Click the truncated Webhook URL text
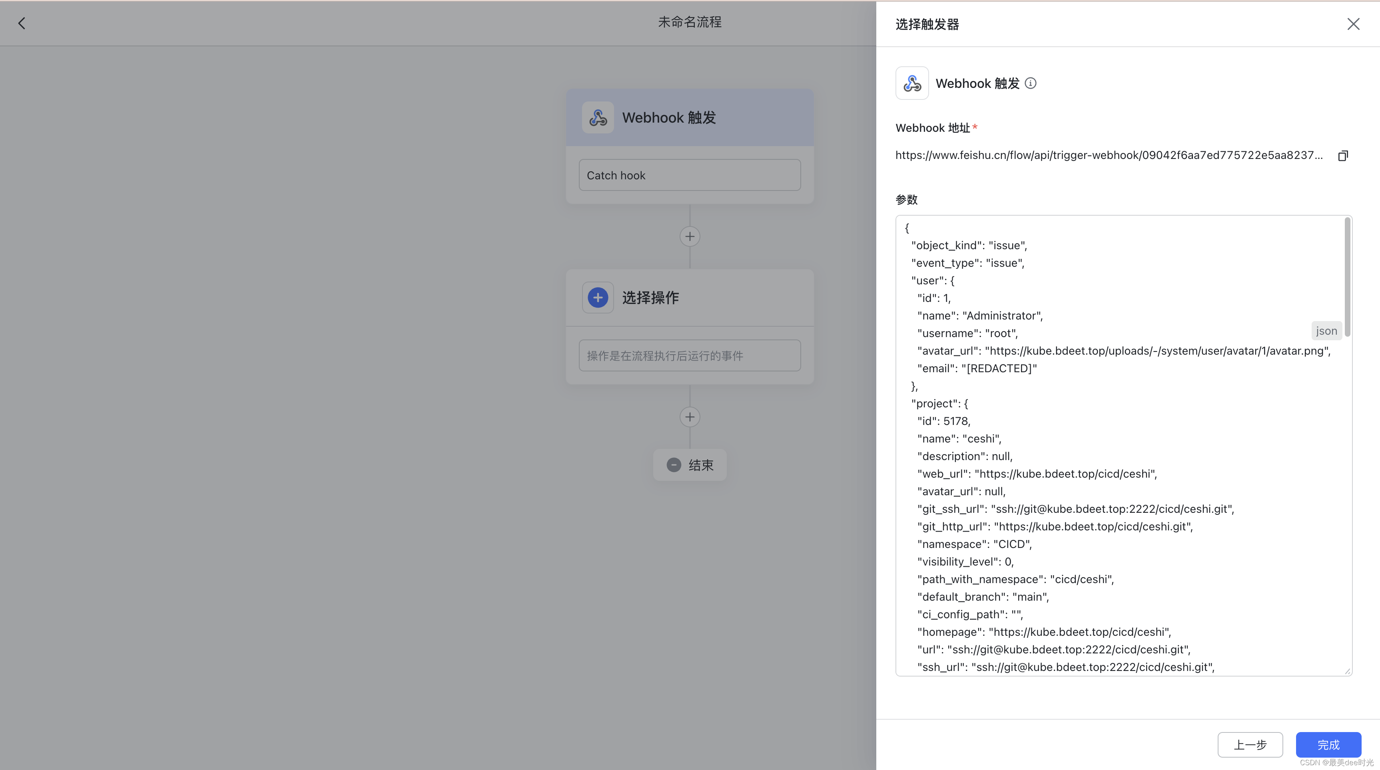The height and width of the screenshot is (770, 1380). (1109, 155)
